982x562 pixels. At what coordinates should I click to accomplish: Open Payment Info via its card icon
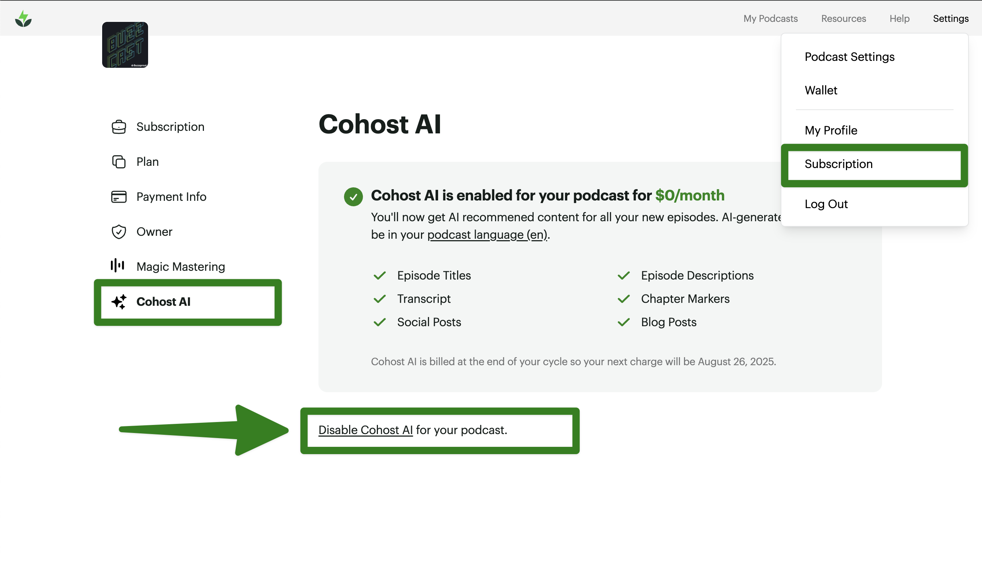[x=119, y=196]
